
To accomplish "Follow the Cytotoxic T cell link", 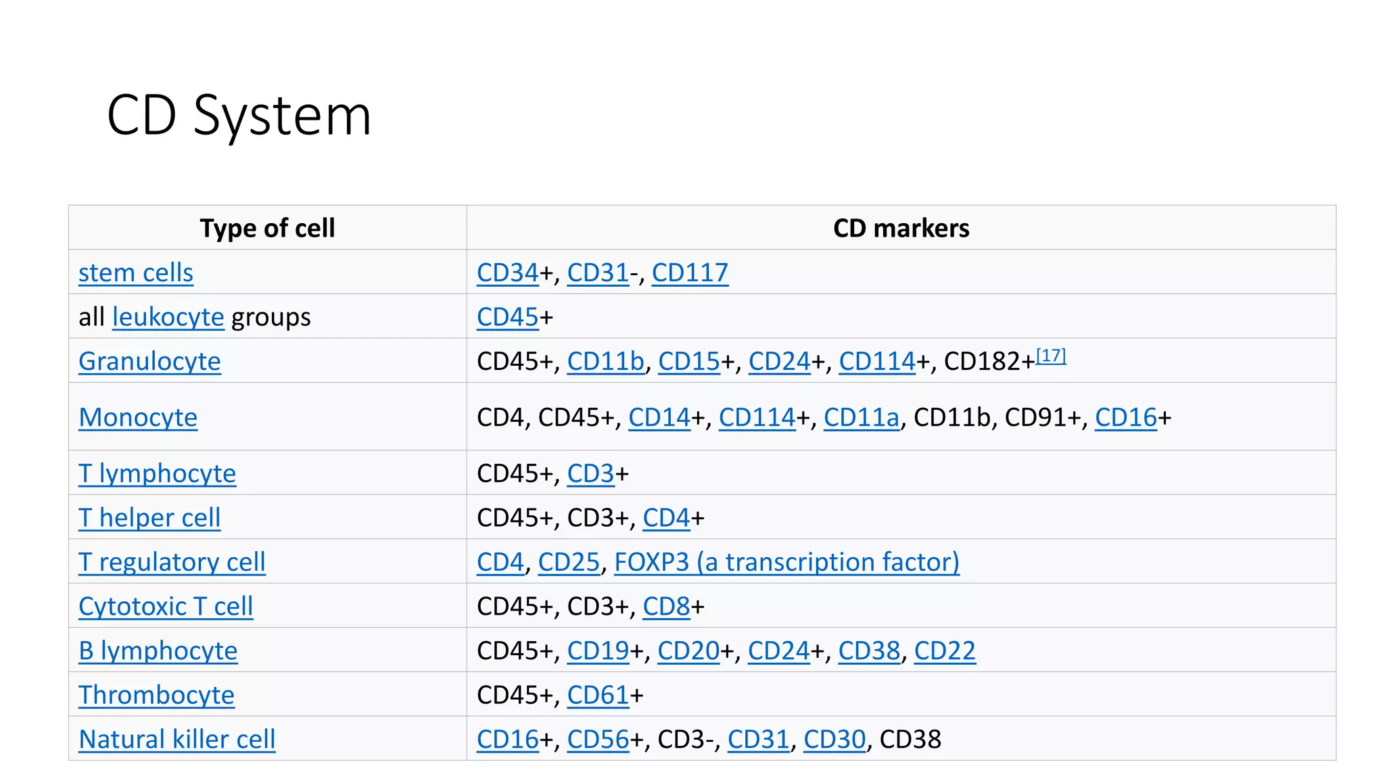I will (166, 607).
